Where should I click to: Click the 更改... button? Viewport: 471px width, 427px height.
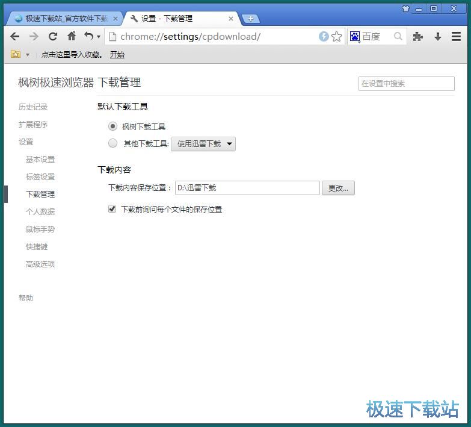pos(338,188)
